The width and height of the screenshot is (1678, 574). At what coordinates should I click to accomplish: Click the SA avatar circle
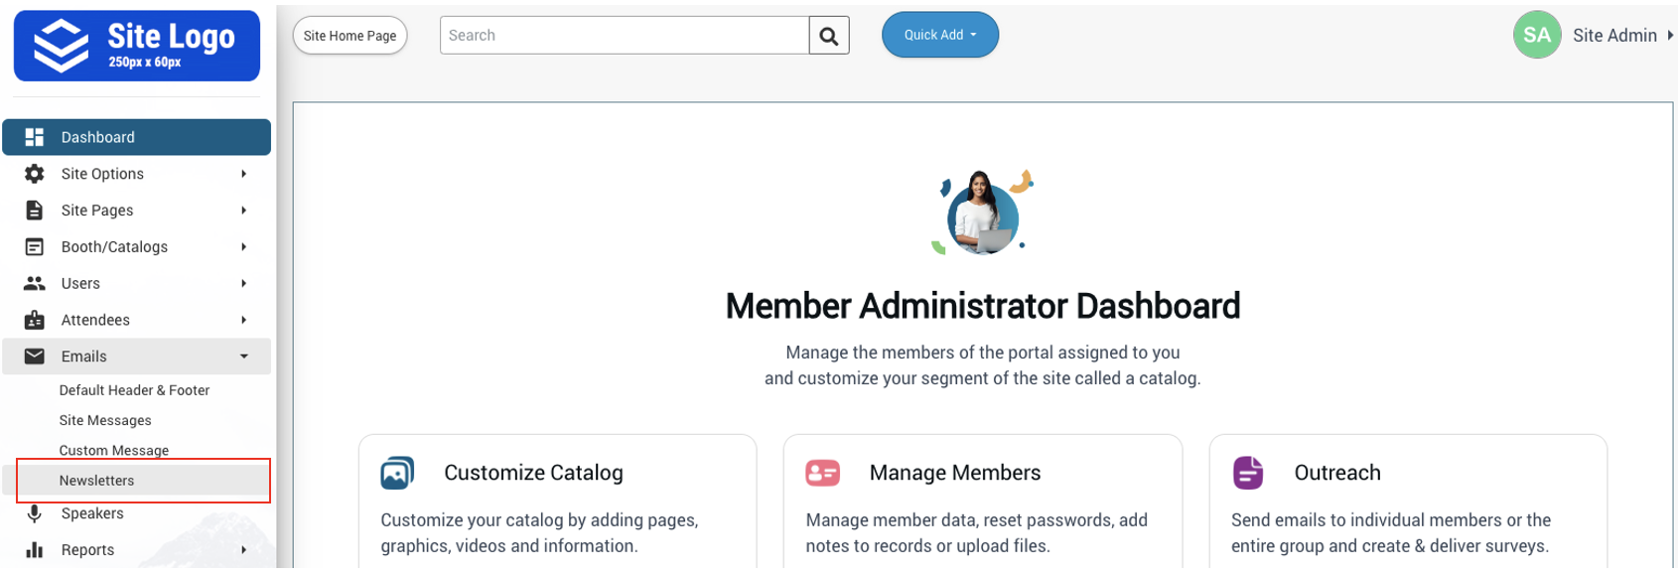click(x=1536, y=36)
